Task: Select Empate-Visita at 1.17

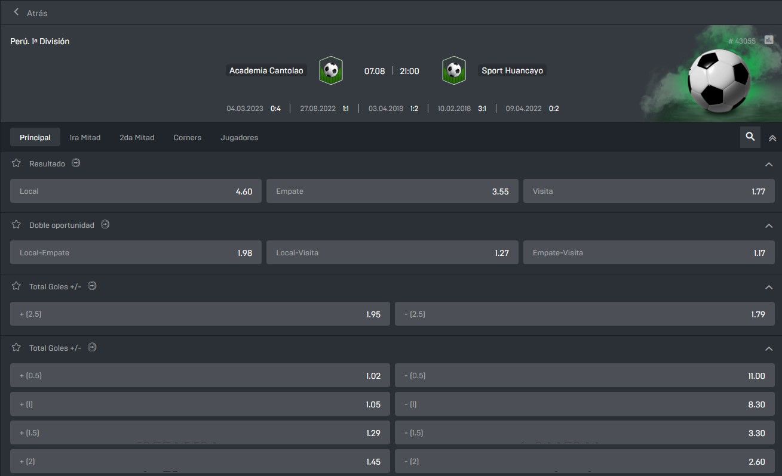Action: [x=649, y=252]
